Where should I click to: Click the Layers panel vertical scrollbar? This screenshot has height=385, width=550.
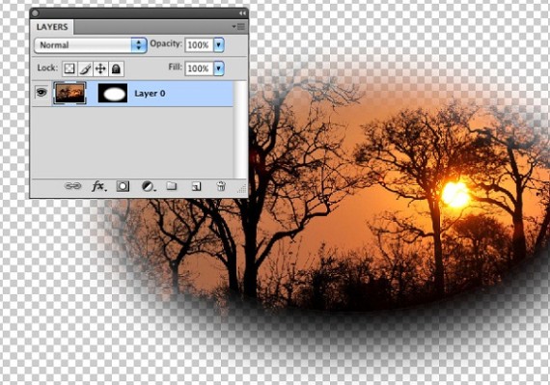point(240,129)
